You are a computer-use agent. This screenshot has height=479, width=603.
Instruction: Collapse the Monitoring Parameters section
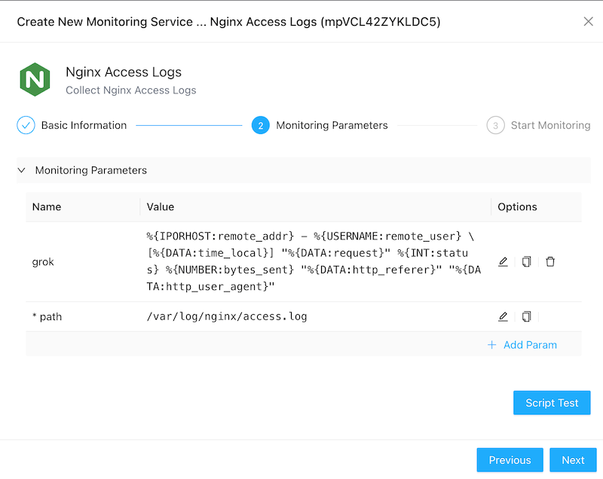pyautogui.click(x=21, y=170)
